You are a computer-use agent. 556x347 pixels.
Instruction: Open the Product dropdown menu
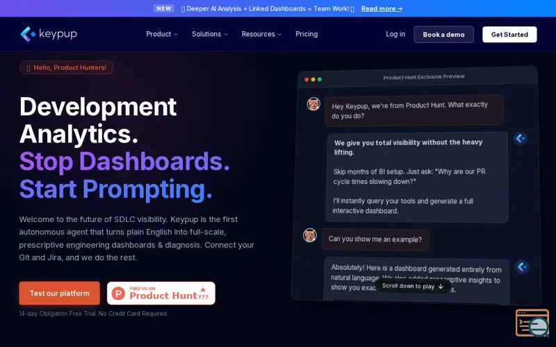click(162, 34)
